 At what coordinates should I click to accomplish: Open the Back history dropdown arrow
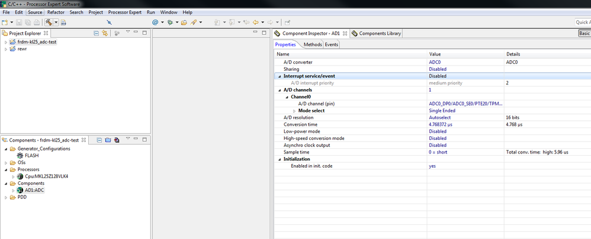pyautogui.click(x=262, y=22)
